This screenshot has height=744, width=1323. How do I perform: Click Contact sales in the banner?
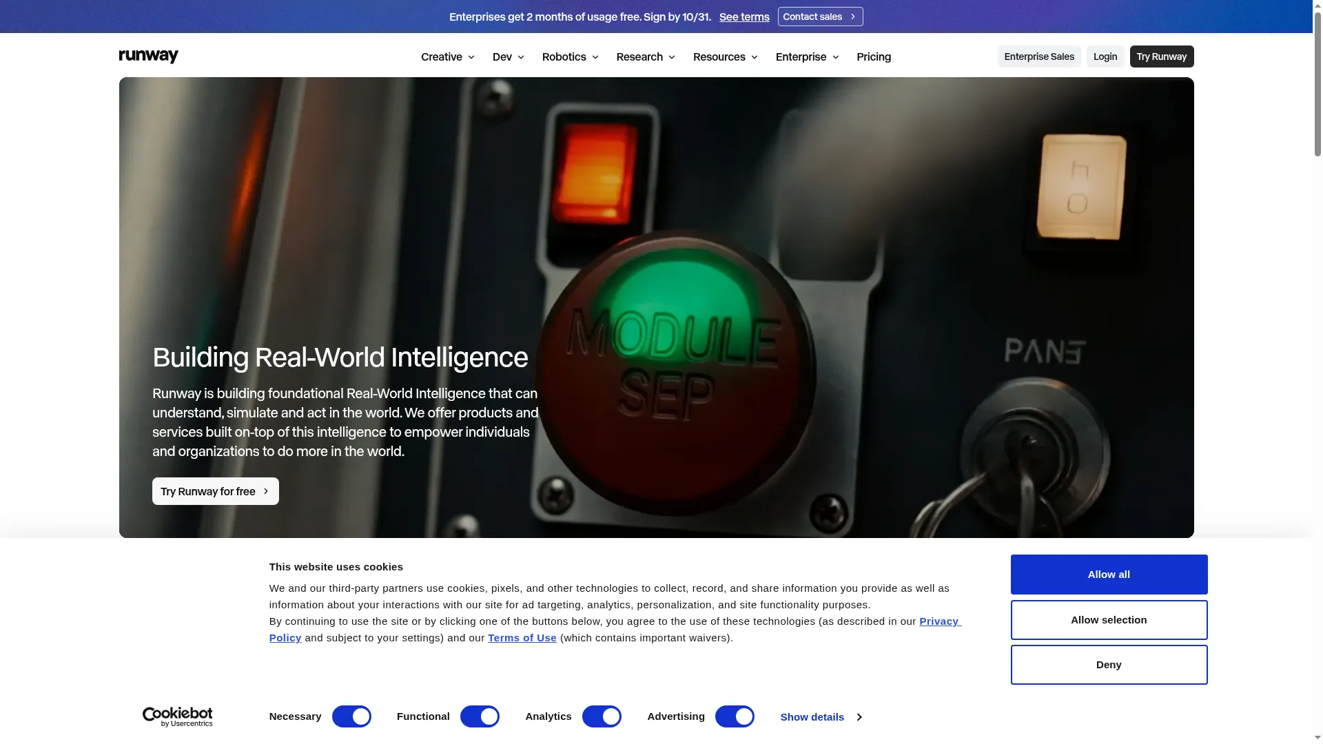click(x=820, y=17)
